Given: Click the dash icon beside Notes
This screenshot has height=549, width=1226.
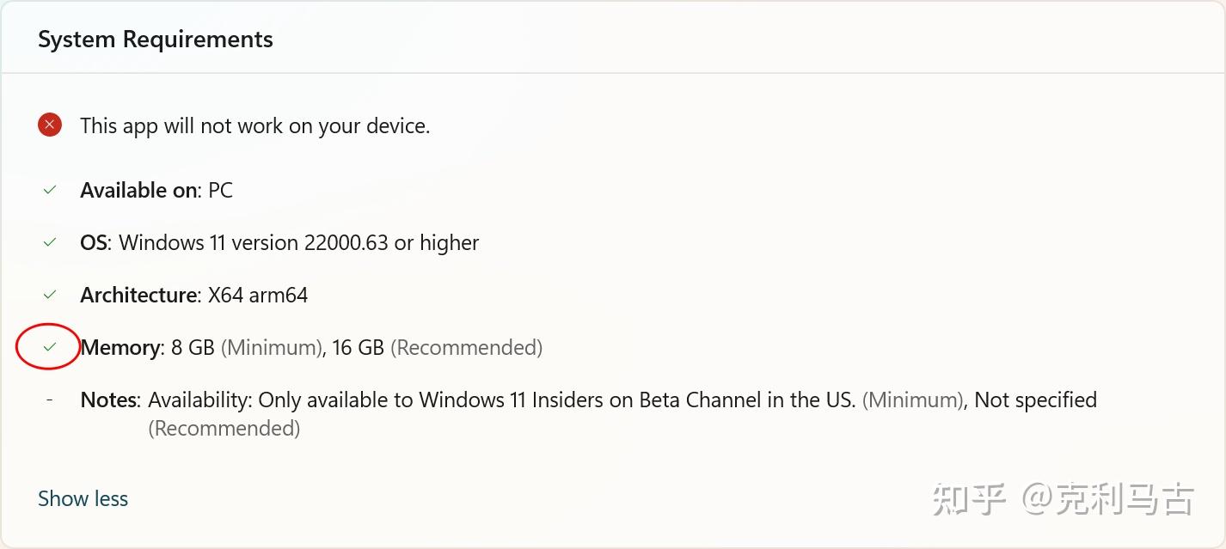Looking at the screenshot, I should pyautogui.click(x=50, y=400).
